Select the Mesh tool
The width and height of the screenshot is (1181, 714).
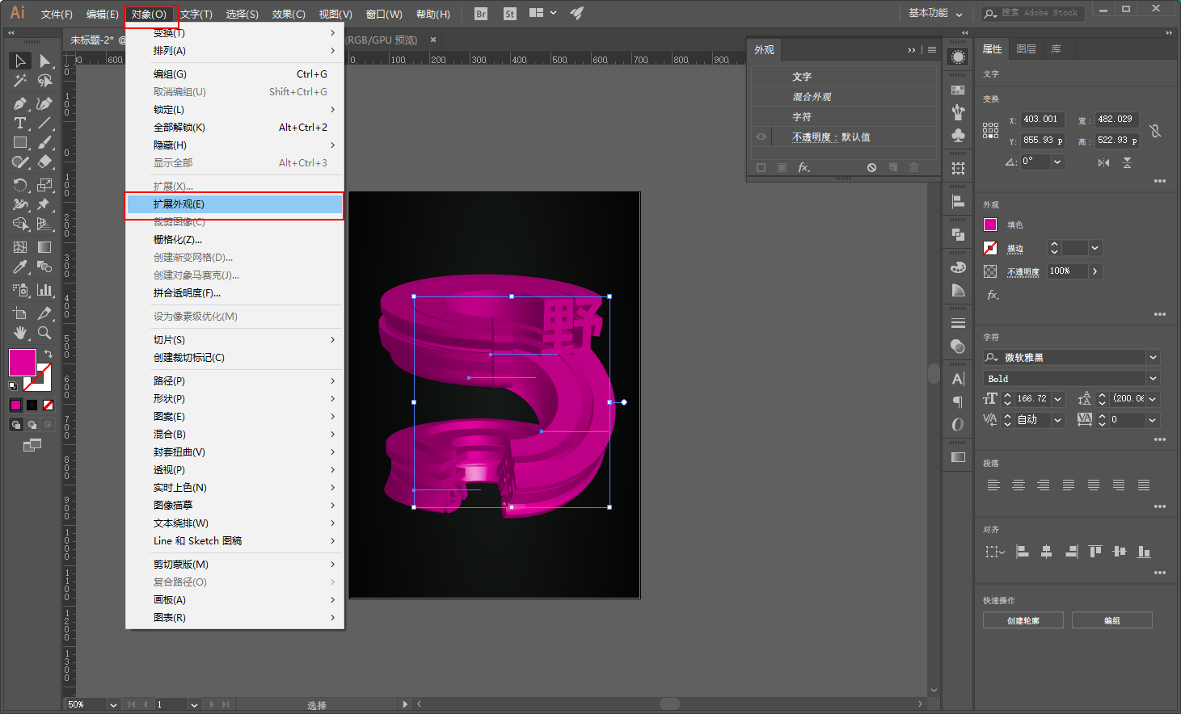pyautogui.click(x=20, y=247)
